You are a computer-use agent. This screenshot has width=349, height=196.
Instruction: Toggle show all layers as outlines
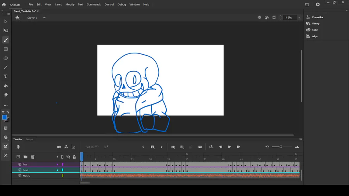62,157
